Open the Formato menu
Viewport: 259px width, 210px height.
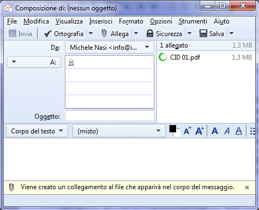pyautogui.click(x=131, y=21)
